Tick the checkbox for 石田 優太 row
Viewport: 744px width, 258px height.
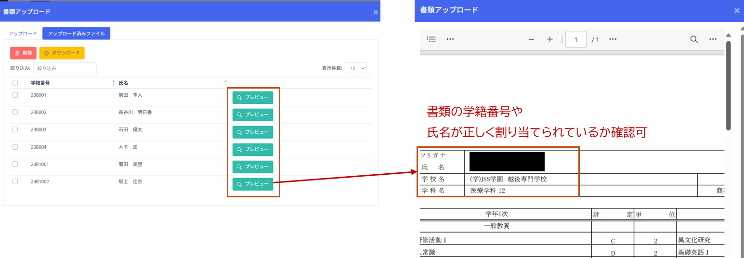pos(15,129)
